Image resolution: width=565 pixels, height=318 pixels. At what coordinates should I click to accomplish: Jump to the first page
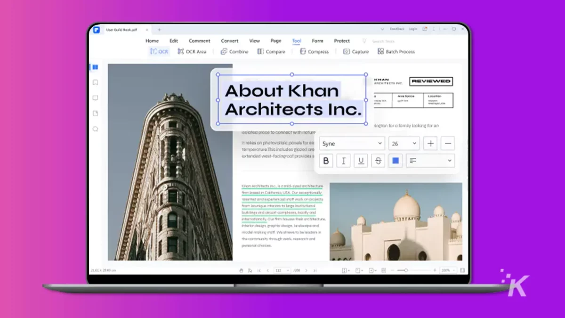259,270
